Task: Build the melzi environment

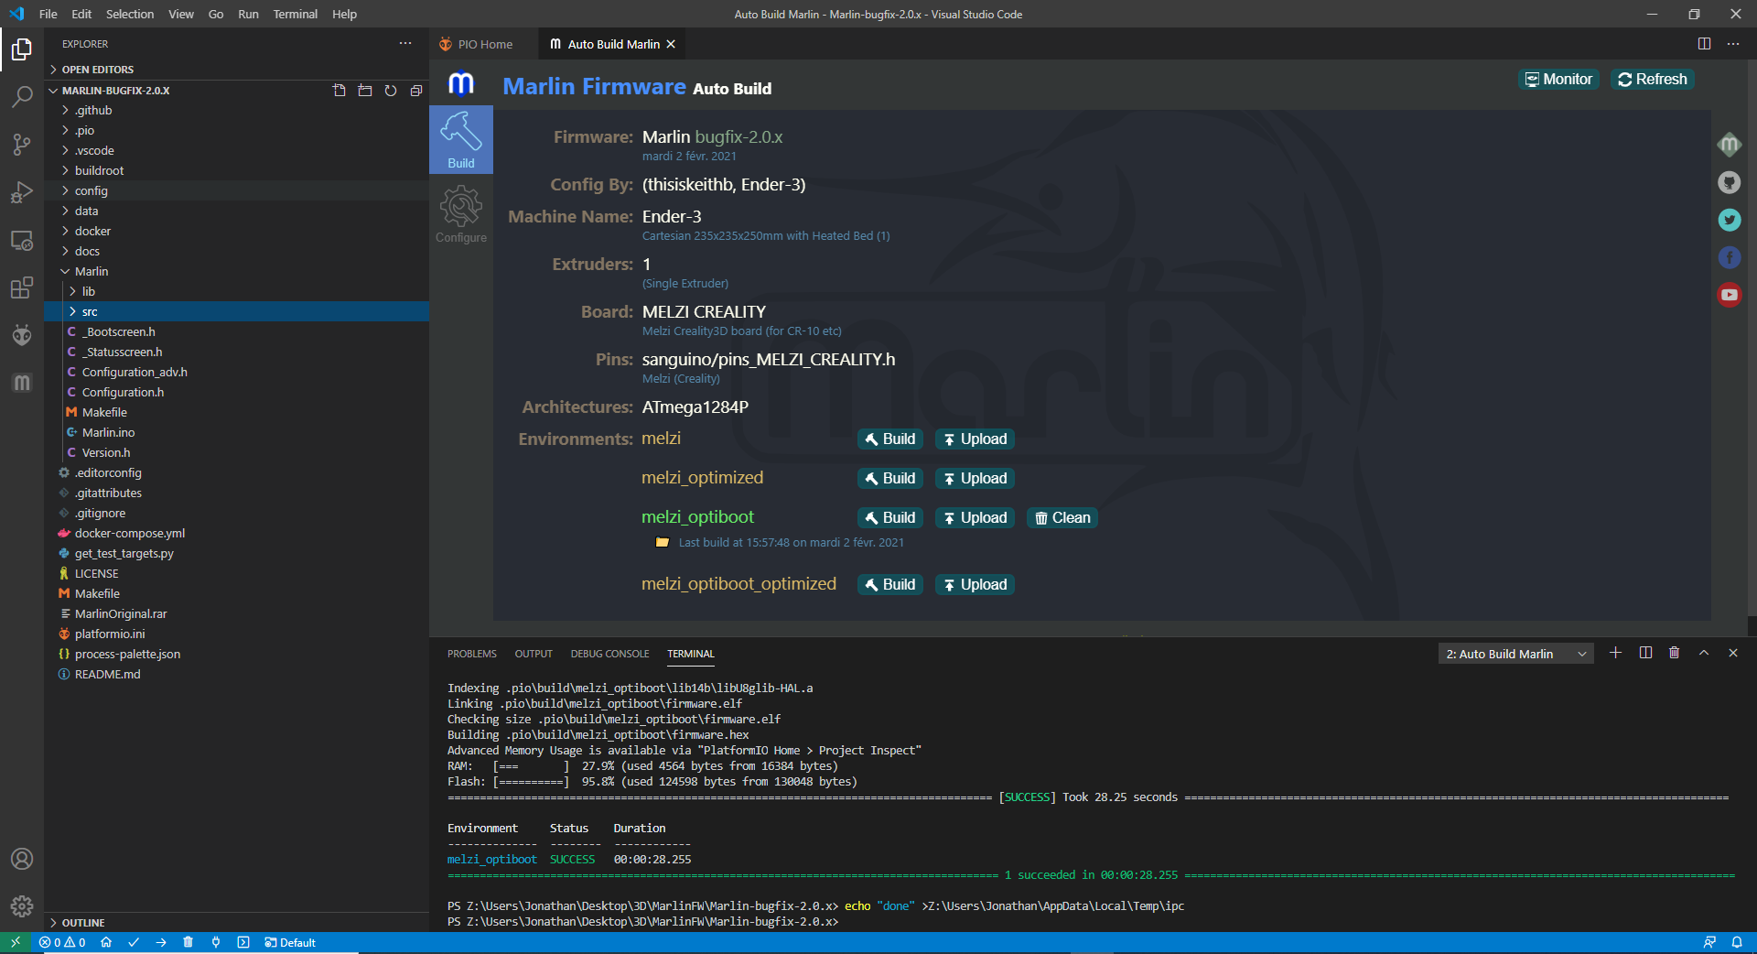Action: coord(890,439)
